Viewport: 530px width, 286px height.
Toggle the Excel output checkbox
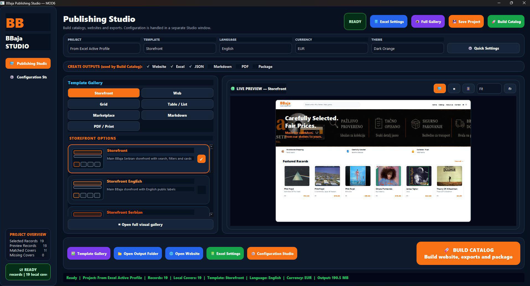(x=172, y=67)
